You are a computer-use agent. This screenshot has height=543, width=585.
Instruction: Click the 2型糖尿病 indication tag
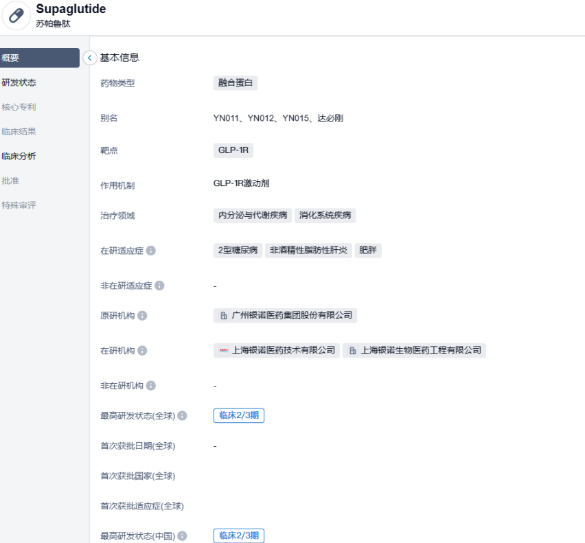click(238, 250)
